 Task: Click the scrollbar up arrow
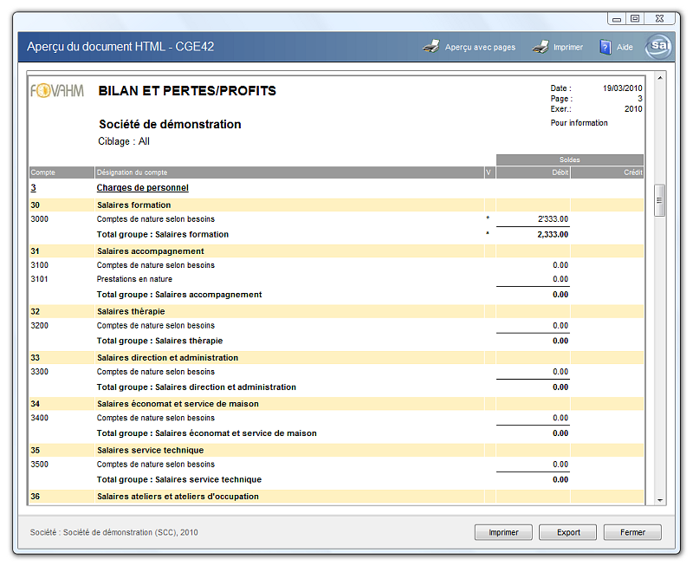(x=660, y=78)
